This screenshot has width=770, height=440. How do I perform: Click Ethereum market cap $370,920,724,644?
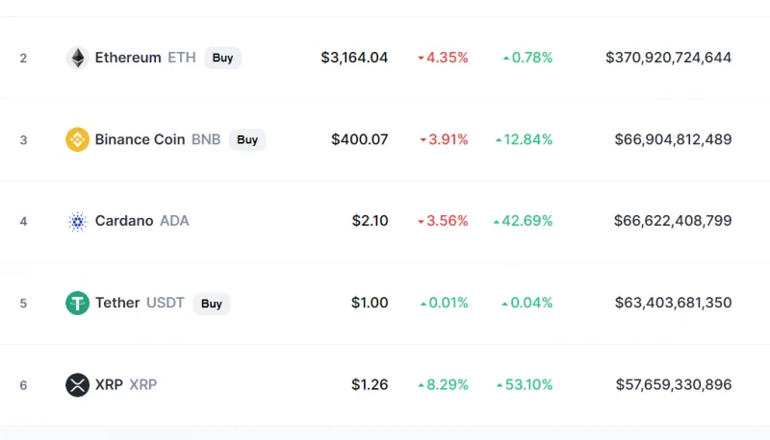[x=668, y=58]
